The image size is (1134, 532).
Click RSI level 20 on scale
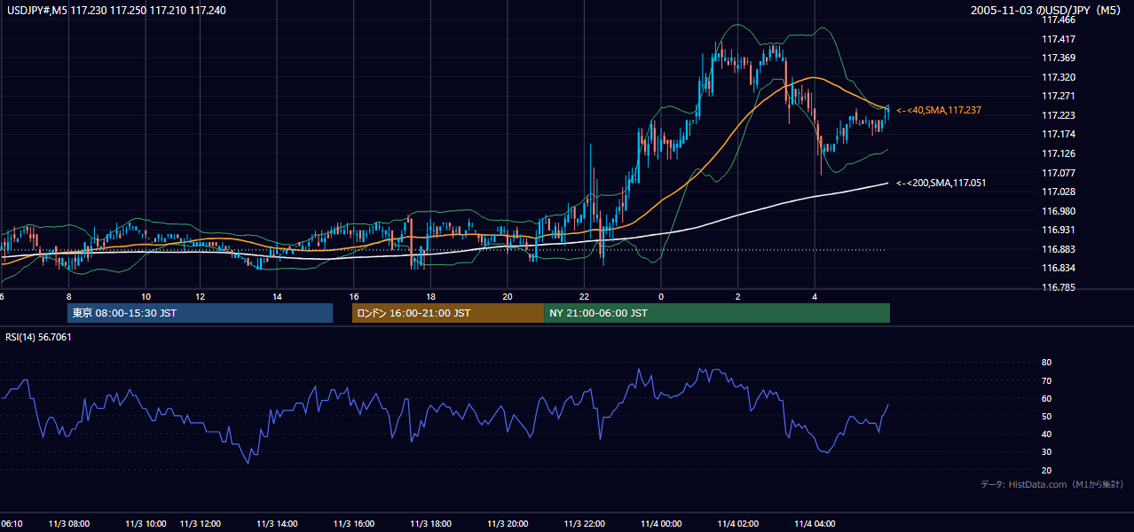tap(1046, 470)
